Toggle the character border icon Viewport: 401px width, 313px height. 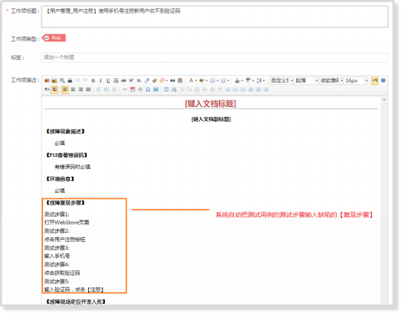coord(116,81)
